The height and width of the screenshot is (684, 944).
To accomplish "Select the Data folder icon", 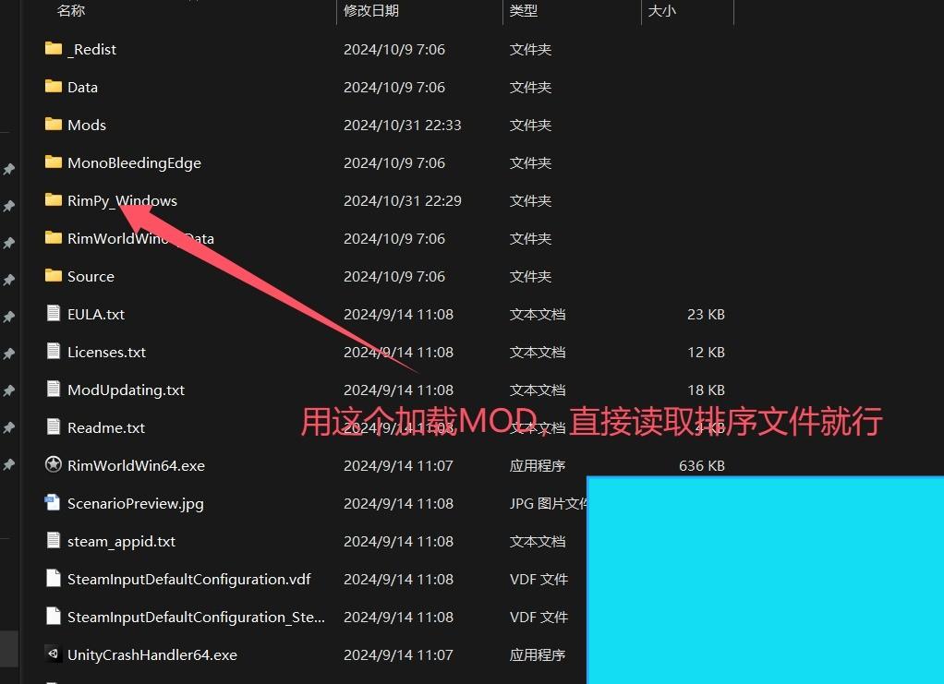I will coord(54,87).
